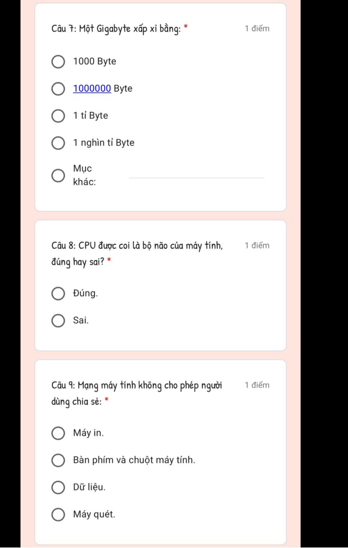The height and width of the screenshot is (548, 348).
Task: Click the Câu 9 question title
Action: pyautogui.click(x=137, y=393)
